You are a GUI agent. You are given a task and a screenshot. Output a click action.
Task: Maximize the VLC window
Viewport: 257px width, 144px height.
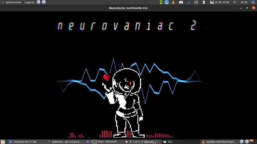point(247,8)
